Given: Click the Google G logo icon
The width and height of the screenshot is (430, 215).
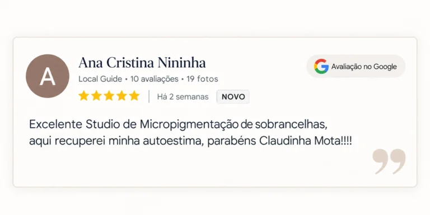Looking at the screenshot, I should point(321,67).
